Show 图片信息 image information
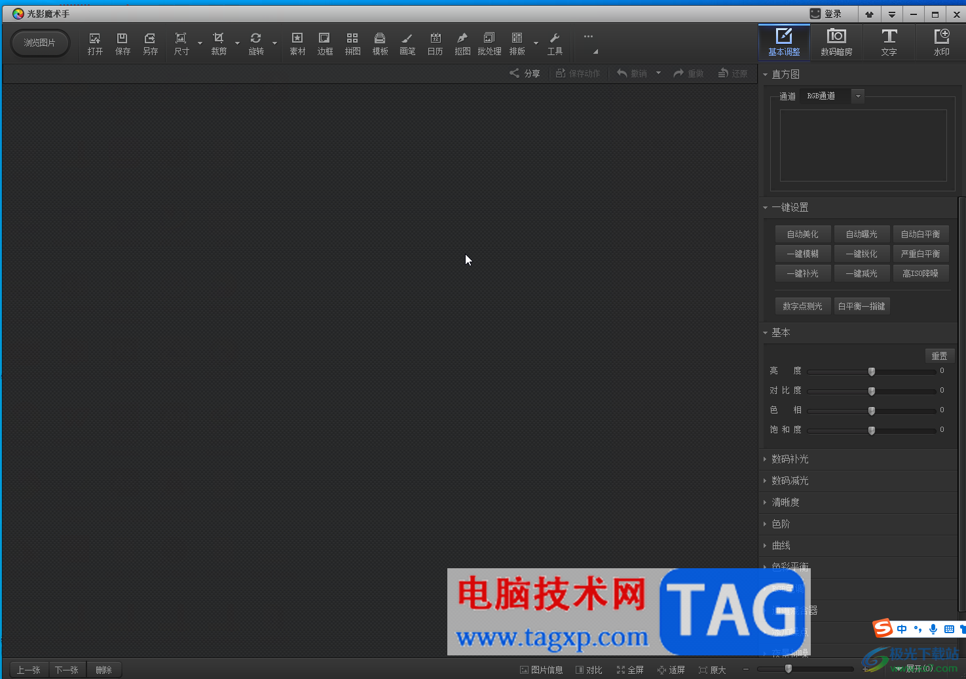966x679 pixels. 541,670
